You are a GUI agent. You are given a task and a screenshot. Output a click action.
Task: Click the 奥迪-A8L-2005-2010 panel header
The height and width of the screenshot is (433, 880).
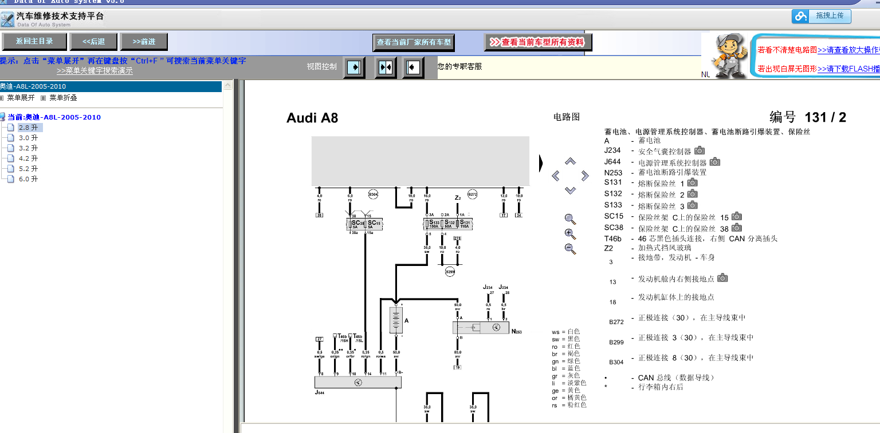click(x=111, y=86)
